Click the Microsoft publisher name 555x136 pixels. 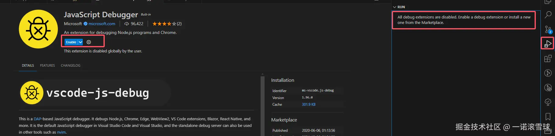point(73,24)
